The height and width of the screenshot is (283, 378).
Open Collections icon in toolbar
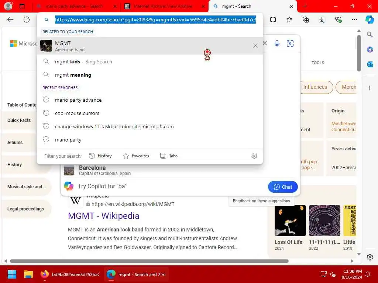[306, 20]
